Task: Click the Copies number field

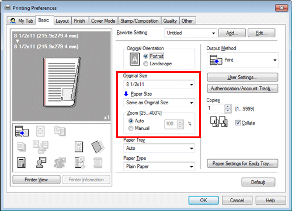Action: 215,108
